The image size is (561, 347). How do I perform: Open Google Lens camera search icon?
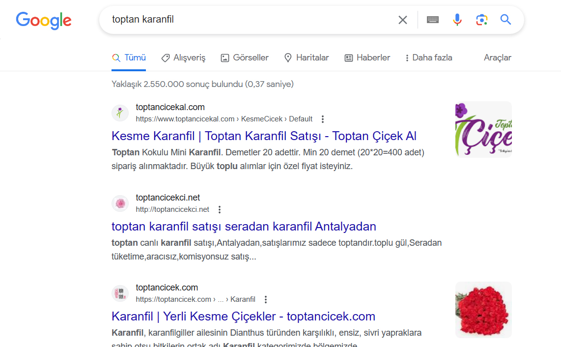(x=481, y=20)
